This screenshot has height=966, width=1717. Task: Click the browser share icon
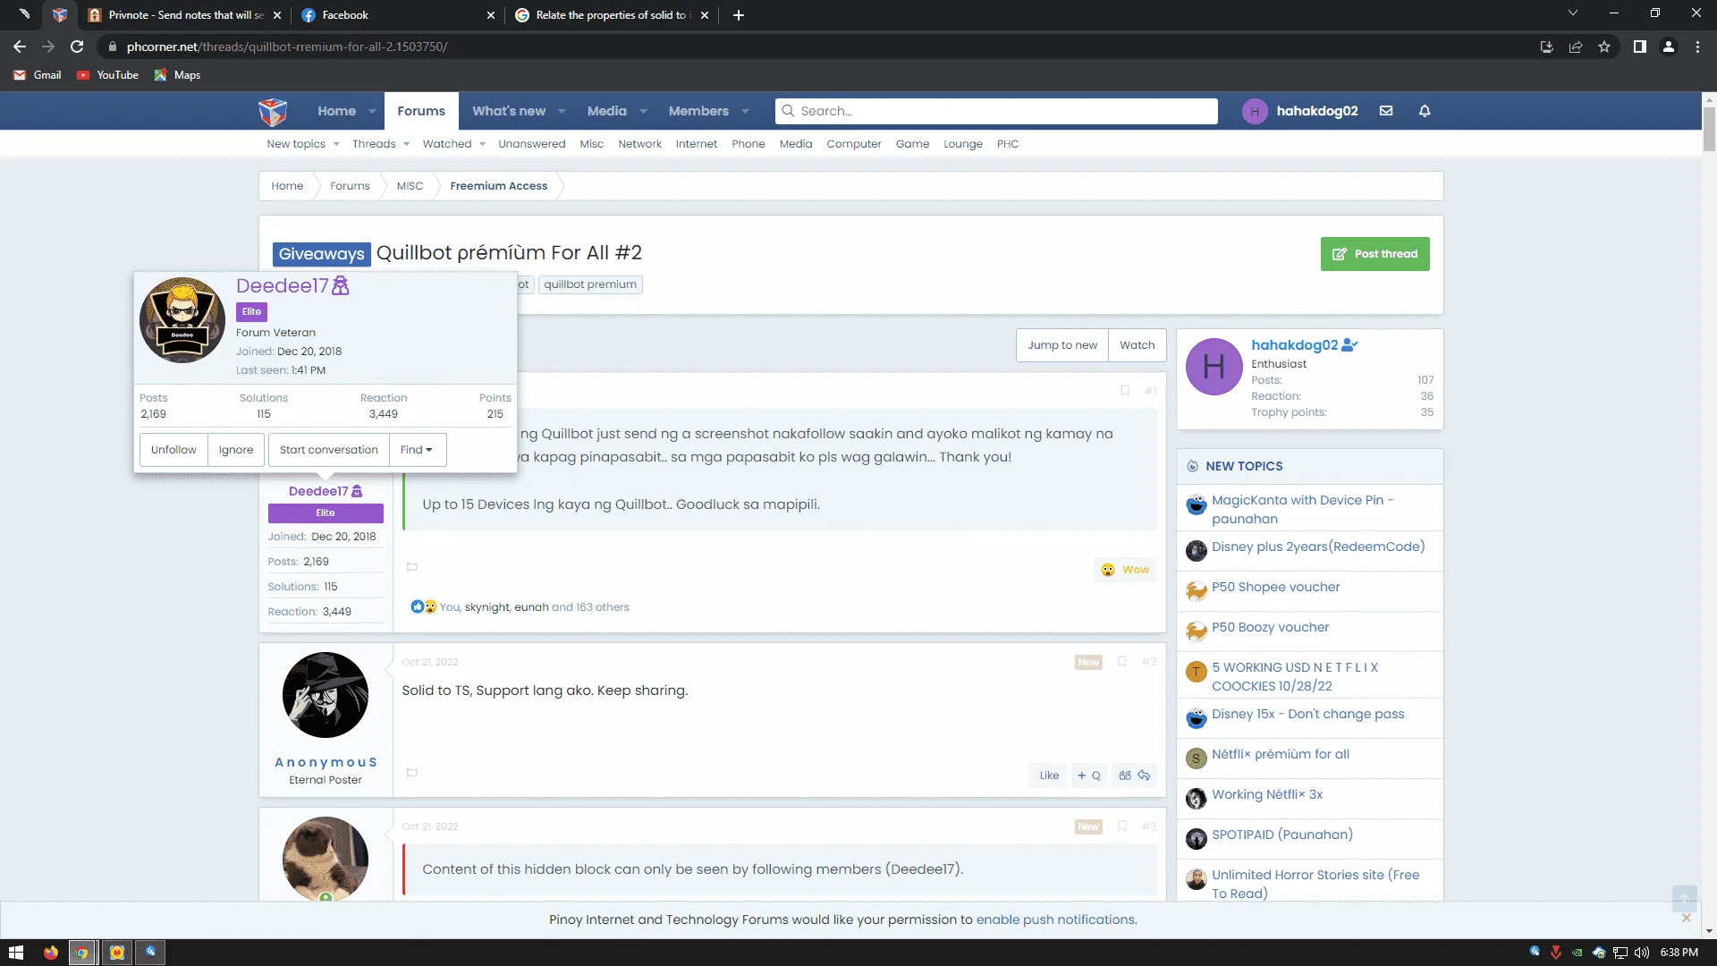click(1576, 47)
